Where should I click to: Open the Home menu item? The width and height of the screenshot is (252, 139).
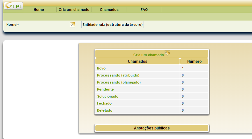39,10
